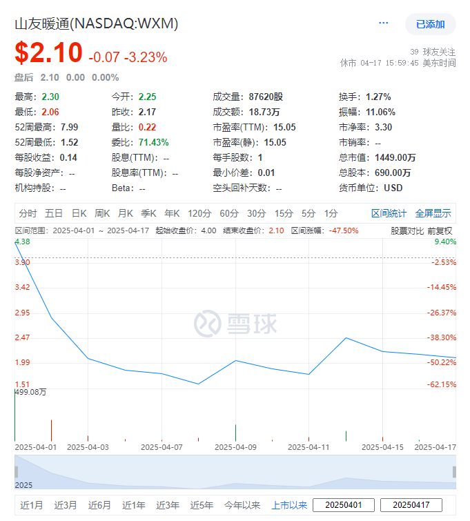Select the 近3月 time range

(x=66, y=505)
